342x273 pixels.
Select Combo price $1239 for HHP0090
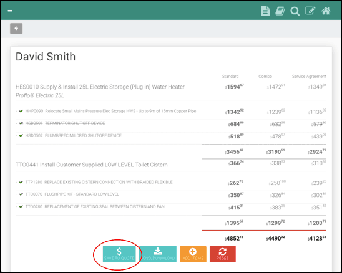click(x=276, y=112)
